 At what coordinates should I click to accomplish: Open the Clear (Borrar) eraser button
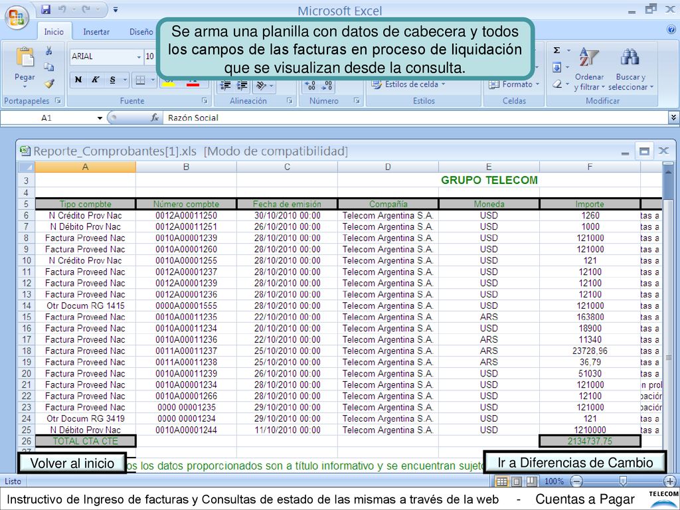coord(557,84)
